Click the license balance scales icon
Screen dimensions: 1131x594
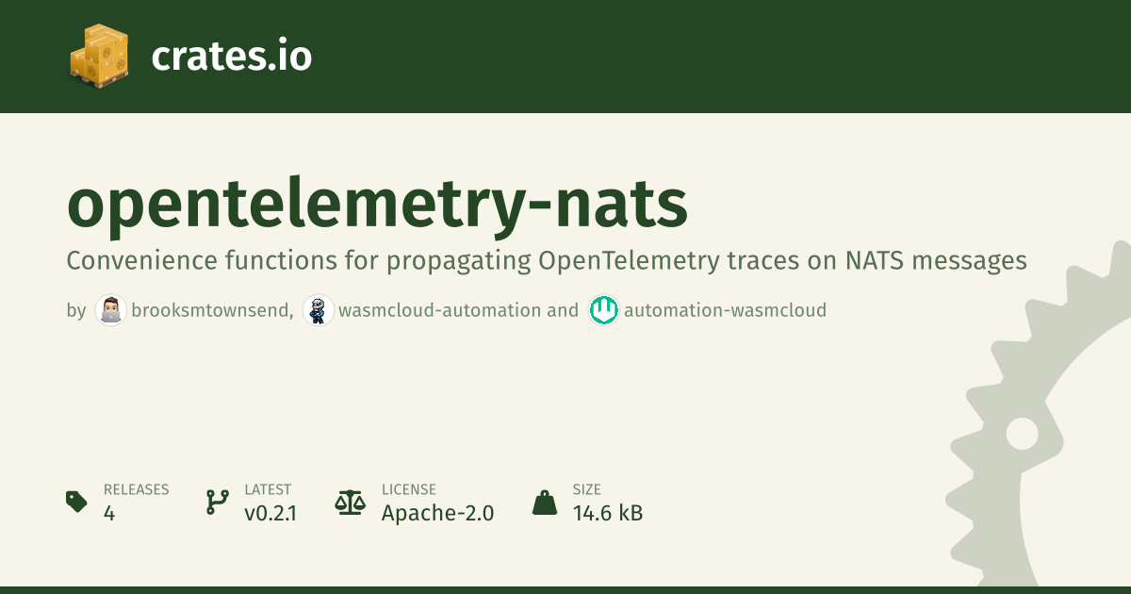[350, 502]
